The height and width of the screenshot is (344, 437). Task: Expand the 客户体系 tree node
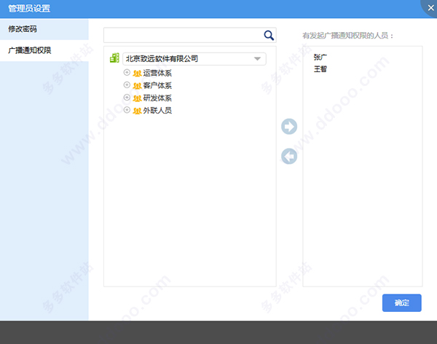click(127, 85)
